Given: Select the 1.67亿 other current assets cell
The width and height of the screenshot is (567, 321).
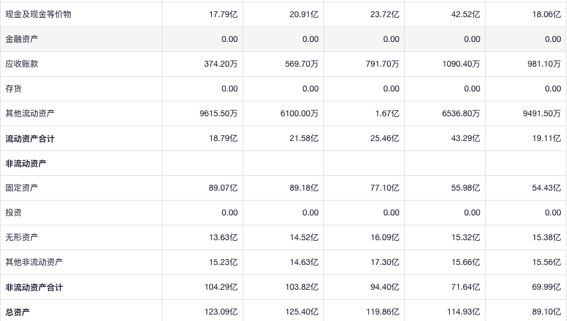Looking at the screenshot, I should pyautogui.click(x=387, y=113).
